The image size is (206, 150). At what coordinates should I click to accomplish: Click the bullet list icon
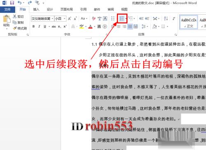point(113,18)
